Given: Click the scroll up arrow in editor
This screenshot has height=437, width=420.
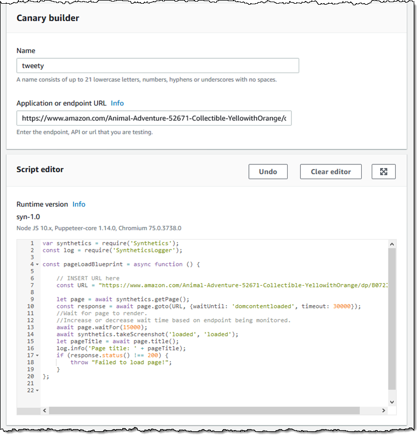Looking at the screenshot, I should coord(392,244).
